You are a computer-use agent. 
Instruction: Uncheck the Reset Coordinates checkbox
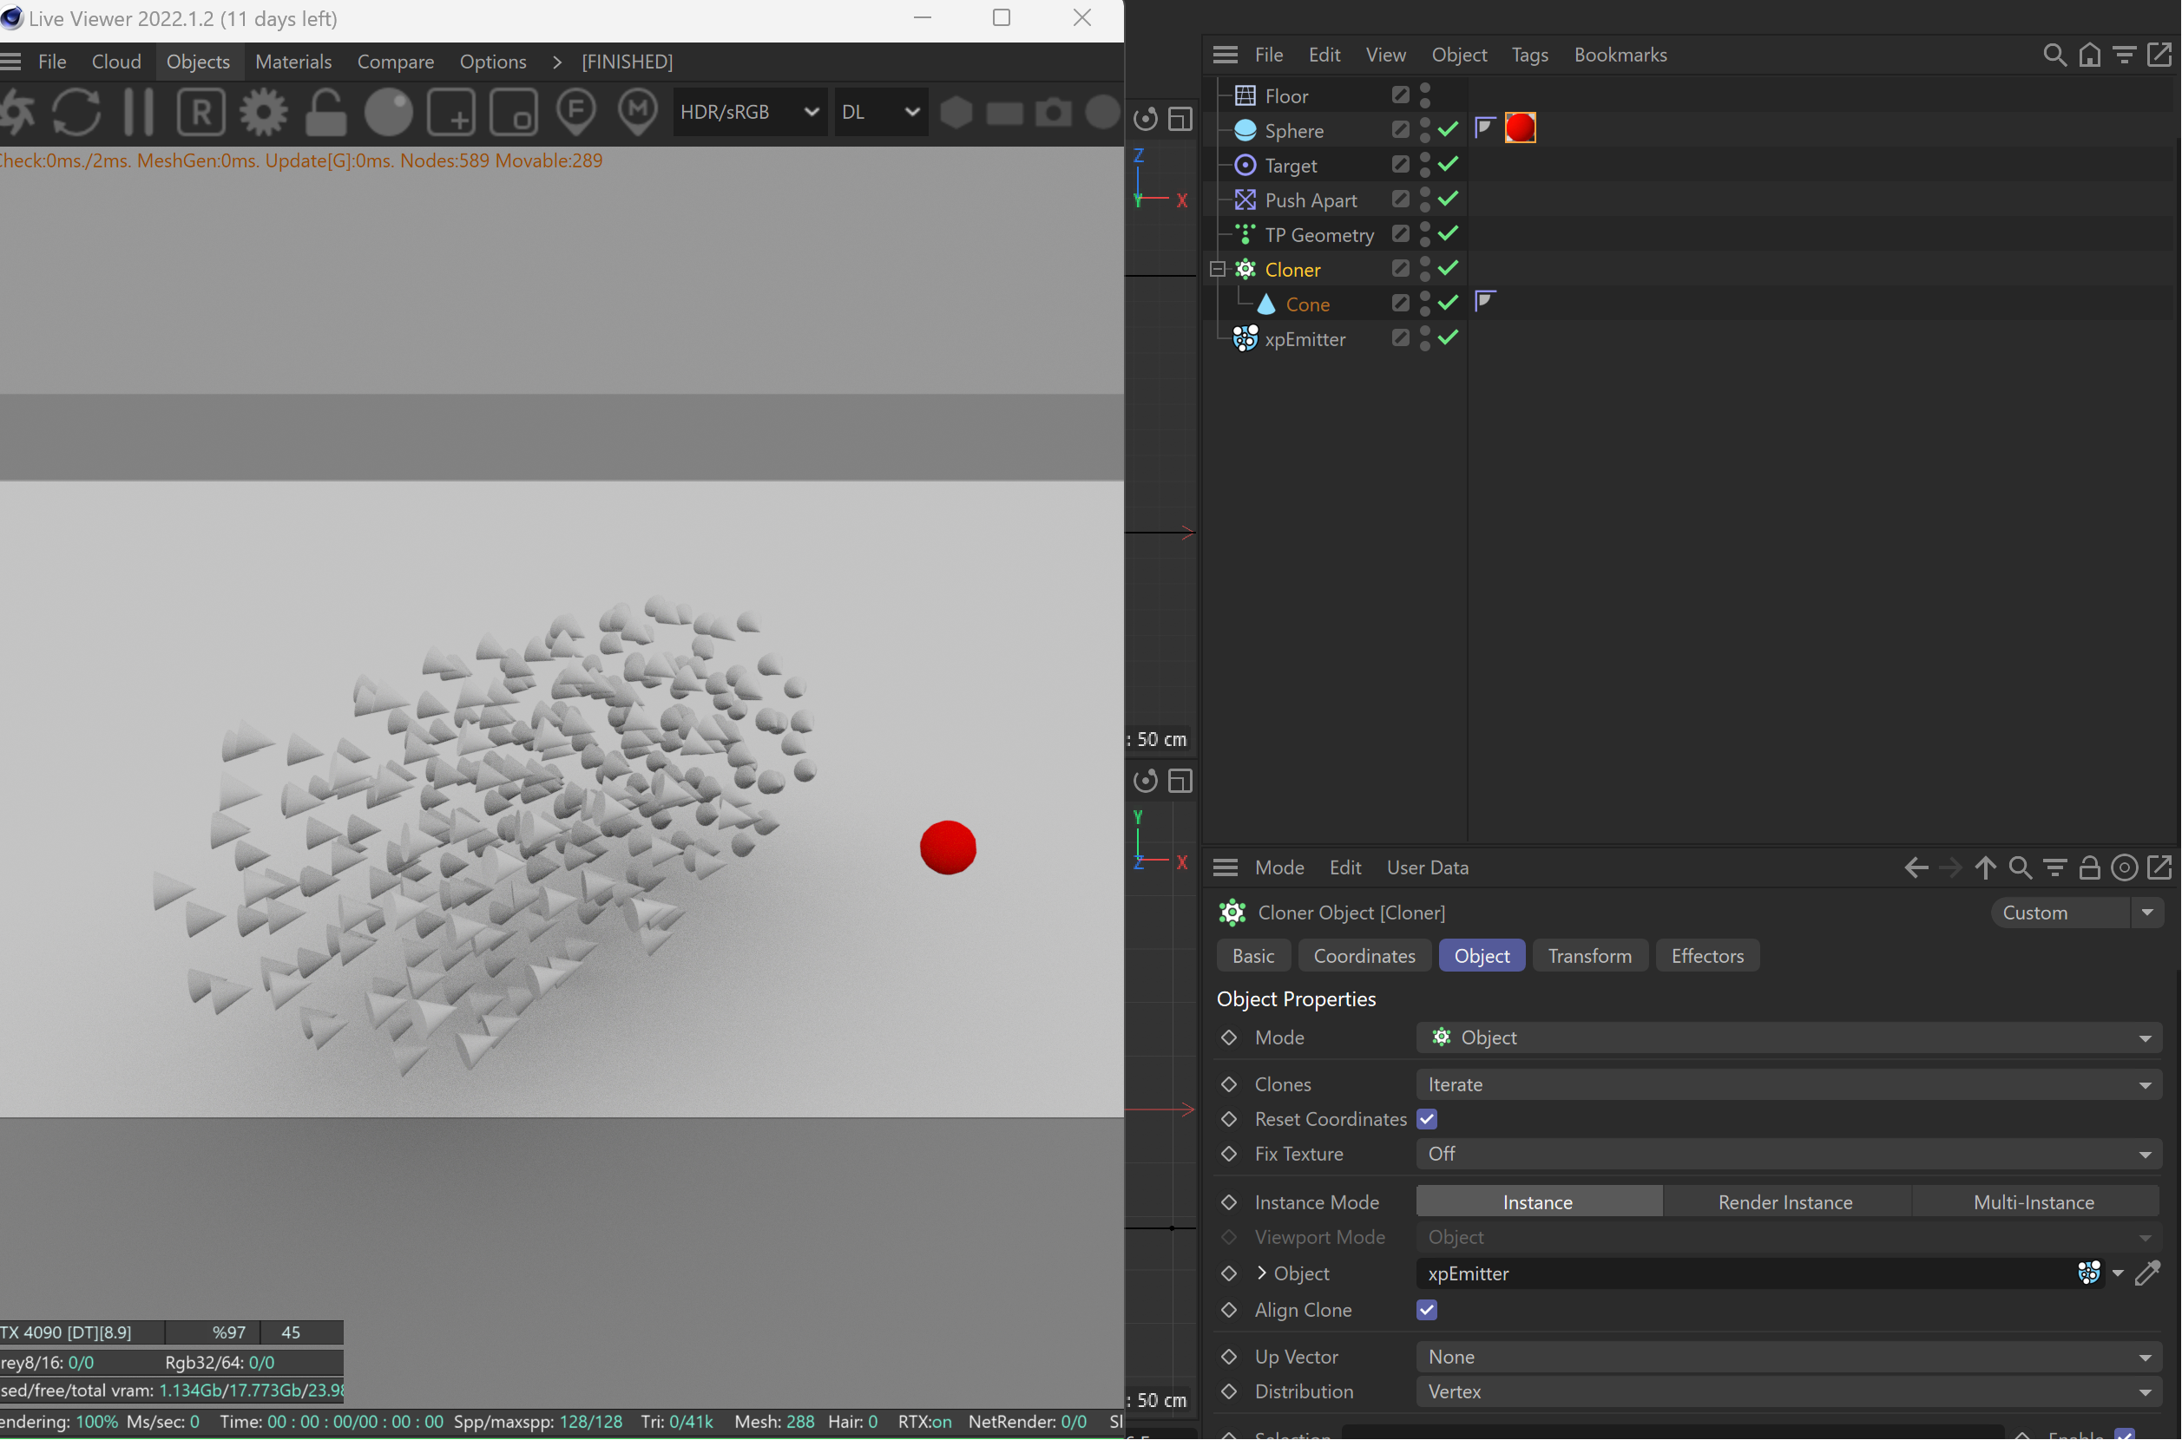1427,1118
